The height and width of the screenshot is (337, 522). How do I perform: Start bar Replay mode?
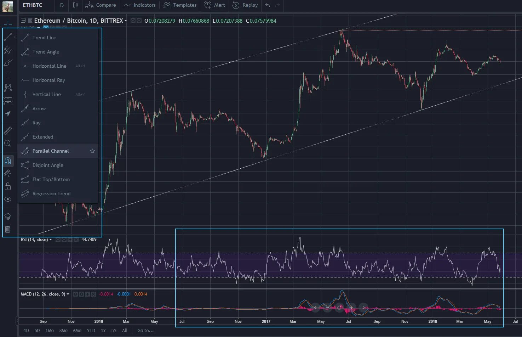245,5
